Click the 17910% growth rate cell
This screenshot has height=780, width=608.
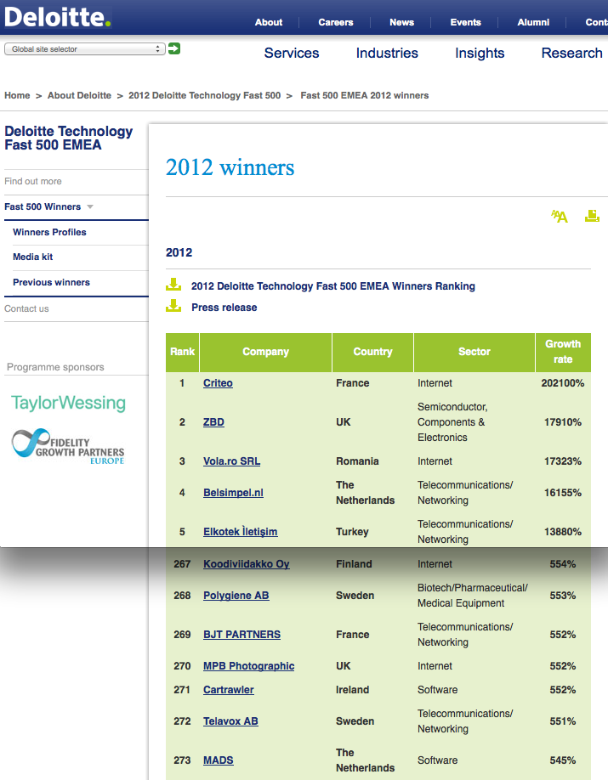[x=563, y=421]
